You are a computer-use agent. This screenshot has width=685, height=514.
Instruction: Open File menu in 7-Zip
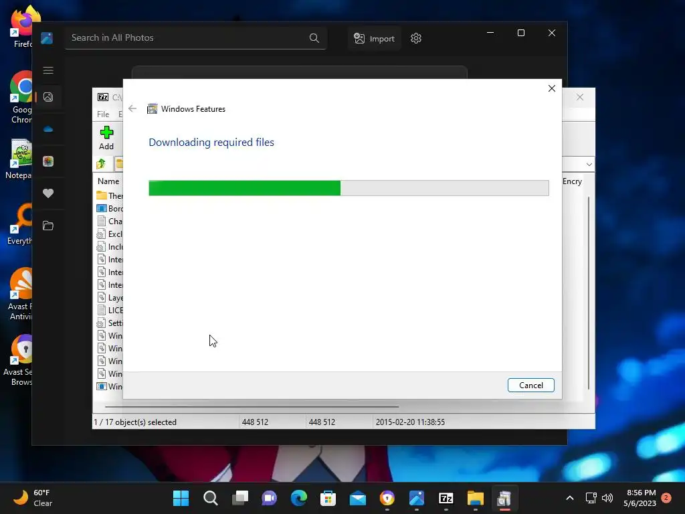(103, 114)
